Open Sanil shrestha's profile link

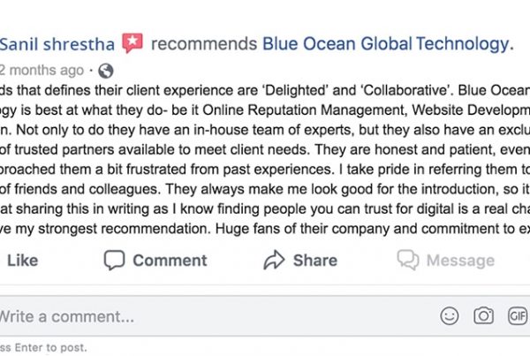tap(57, 44)
